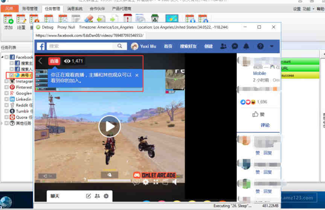Enter fullscreen on the video player
Viewport: 325px width, 210px height.
[x=156, y=182]
